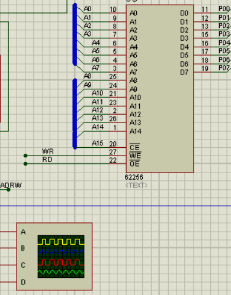This screenshot has height=295, width=231.
Task: Click the RD wire label
Action: coord(47,160)
